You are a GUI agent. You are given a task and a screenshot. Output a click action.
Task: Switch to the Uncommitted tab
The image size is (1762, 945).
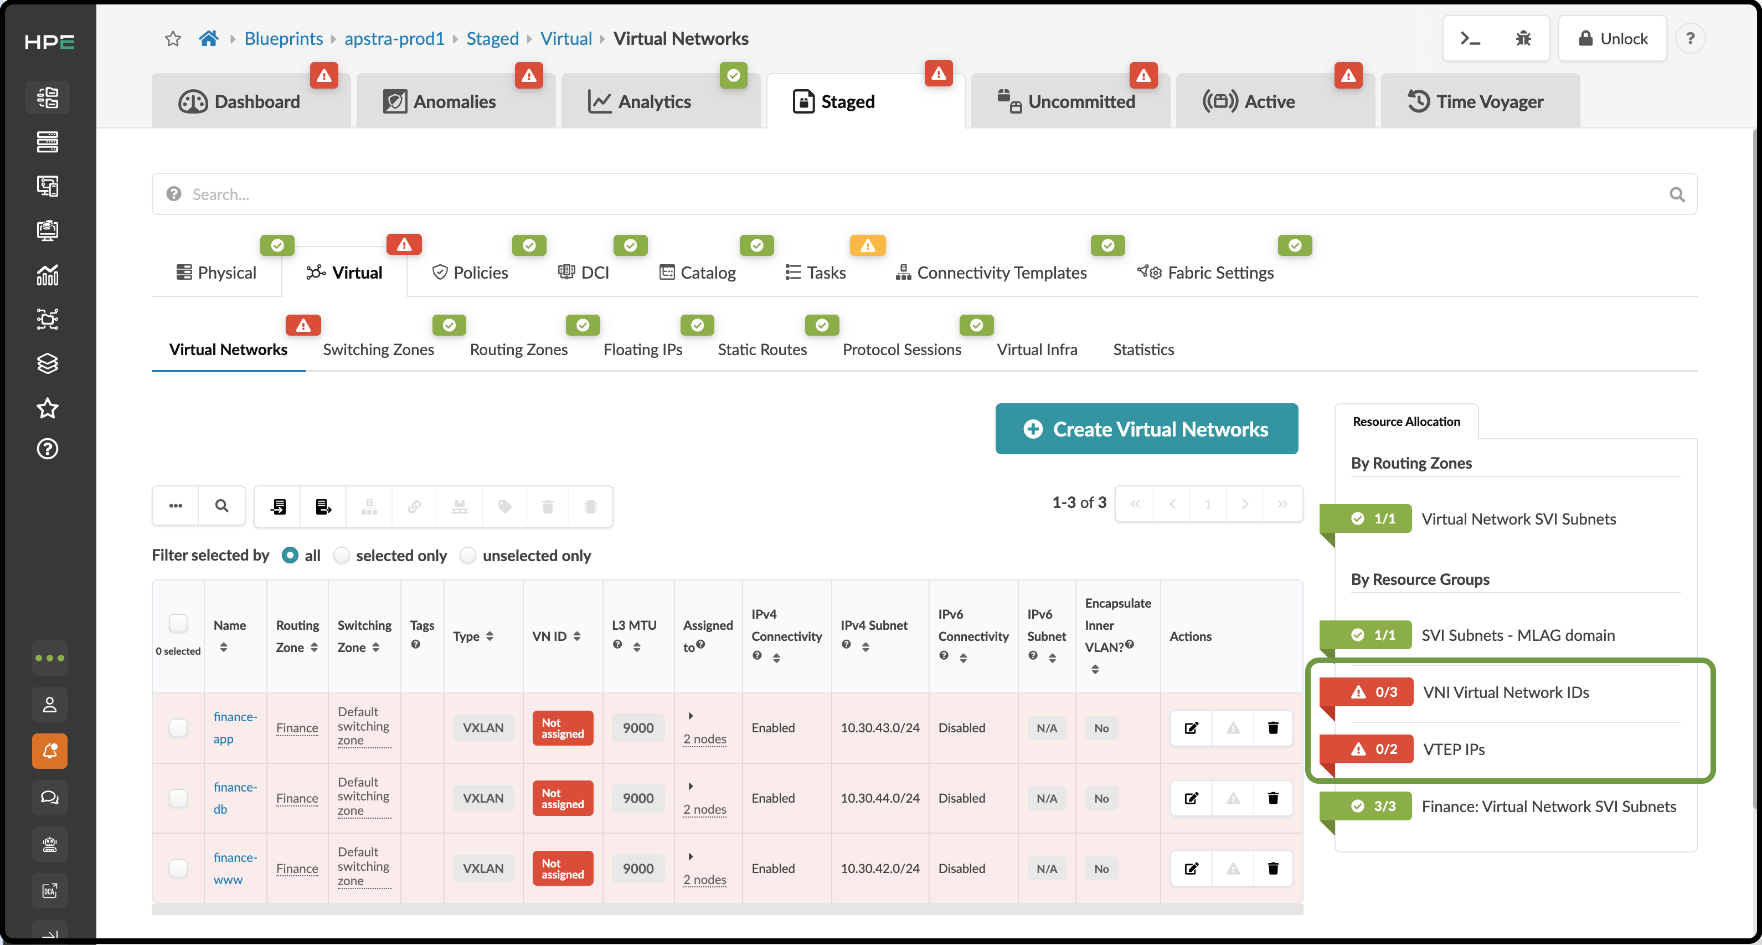(x=1070, y=101)
